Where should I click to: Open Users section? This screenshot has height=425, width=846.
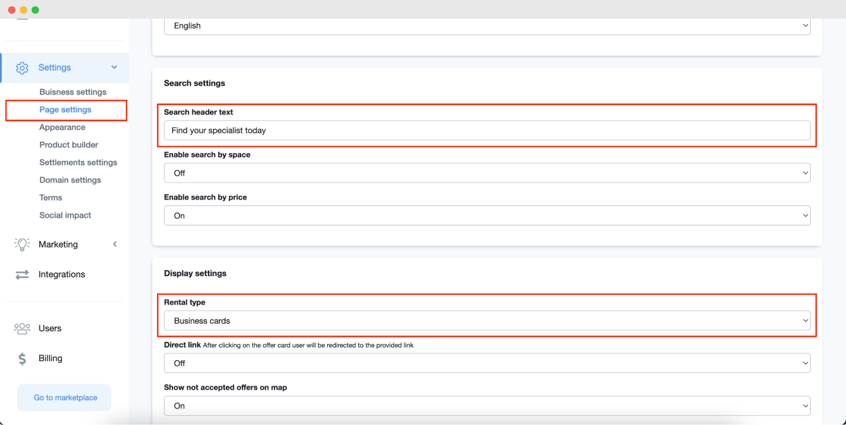(50, 329)
